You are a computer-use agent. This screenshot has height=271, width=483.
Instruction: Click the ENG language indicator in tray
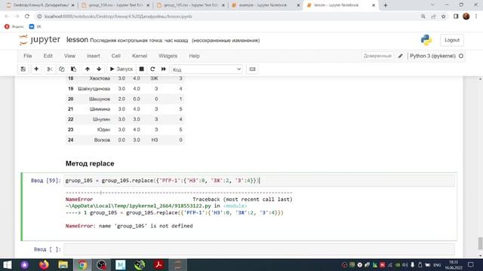point(437,265)
